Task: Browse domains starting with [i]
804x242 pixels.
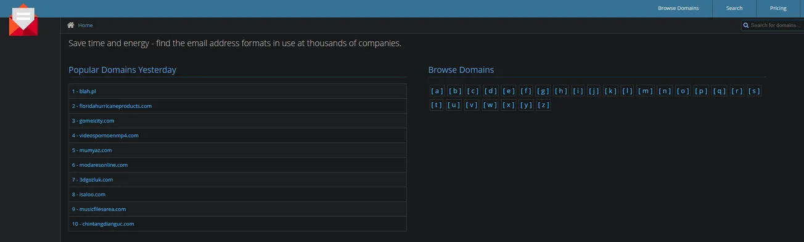Action: [x=578, y=91]
